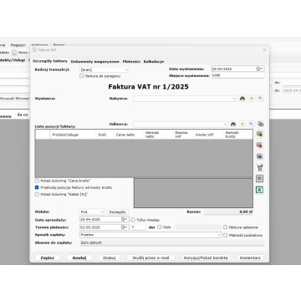Screen dimensions: 301x301
Task: Click the Nowy document icon in main toolbar
Action: [x=14, y=53]
